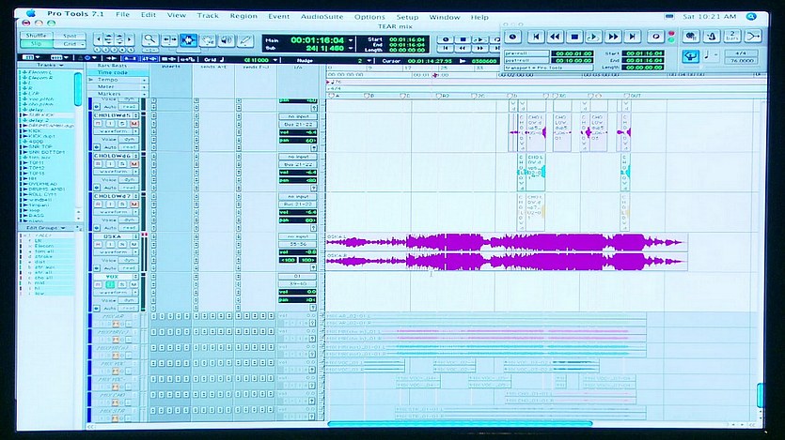Click the zoom-out horizontal arrow button
Viewport: 785px width, 440px height.
[100, 39]
